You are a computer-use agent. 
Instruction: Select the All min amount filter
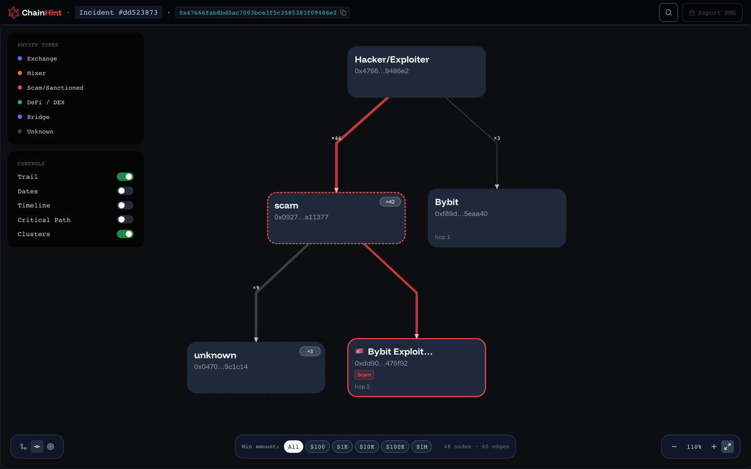coord(293,446)
